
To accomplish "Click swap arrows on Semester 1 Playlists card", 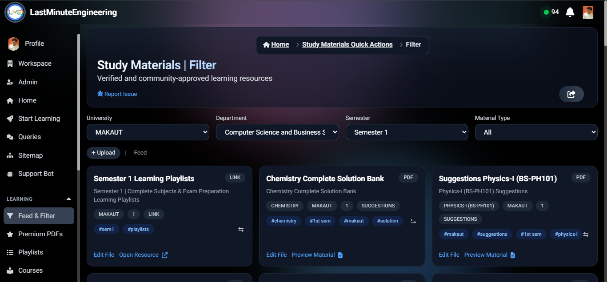I will (241, 230).
